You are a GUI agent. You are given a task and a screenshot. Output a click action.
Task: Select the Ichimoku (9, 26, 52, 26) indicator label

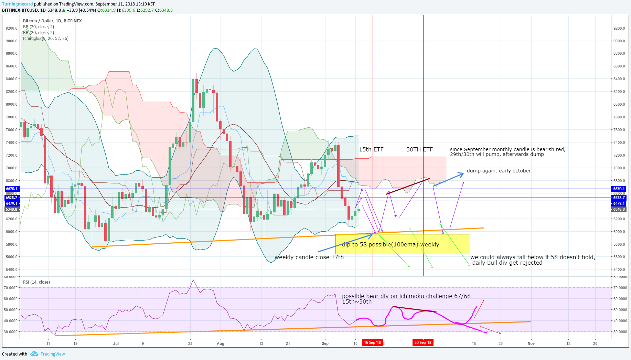click(46, 39)
